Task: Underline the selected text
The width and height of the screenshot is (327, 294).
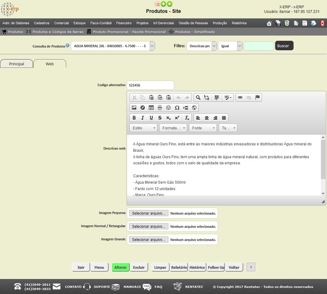Action: coord(151,118)
